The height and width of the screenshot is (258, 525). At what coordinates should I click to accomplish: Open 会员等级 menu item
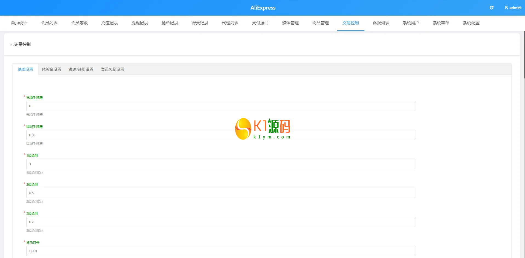(x=79, y=23)
